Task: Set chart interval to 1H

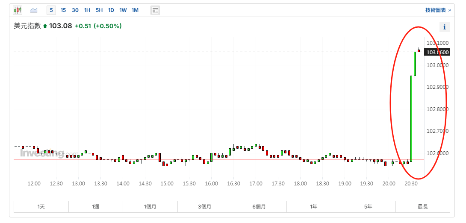Action: pyautogui.click(x=87, y=10)
